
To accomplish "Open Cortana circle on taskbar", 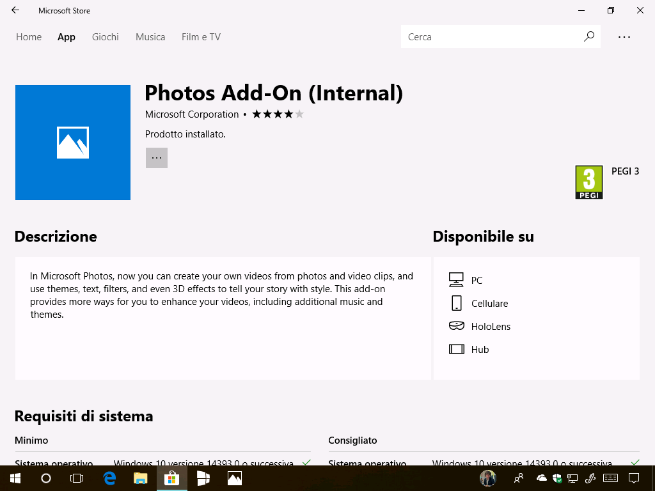I will tap(46, 478).
